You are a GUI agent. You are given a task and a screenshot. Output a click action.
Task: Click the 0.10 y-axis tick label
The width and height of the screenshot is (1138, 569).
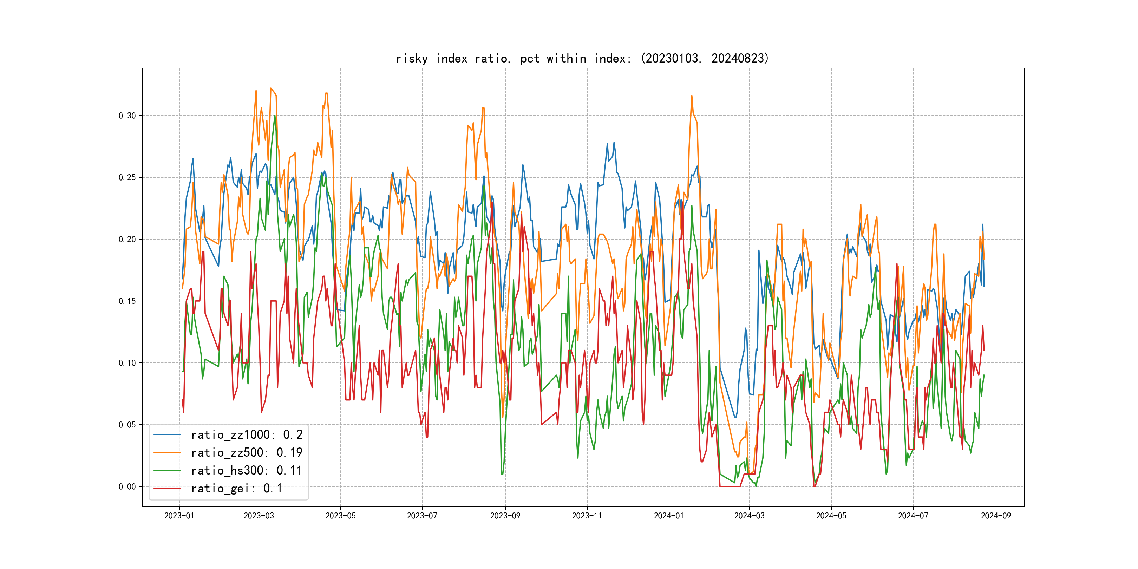click(x=127, y=363)
